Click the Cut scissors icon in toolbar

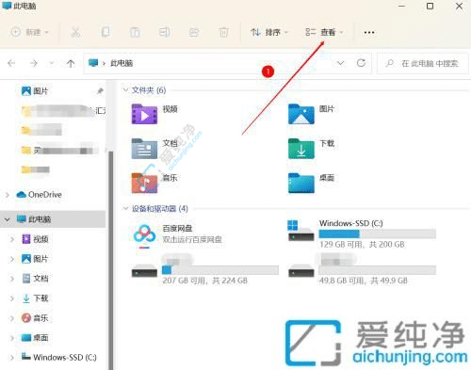click(75, 32)
